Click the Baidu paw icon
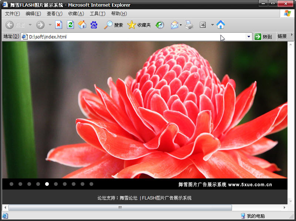Viewport: 296px width, 221px height. coord(94,25)
